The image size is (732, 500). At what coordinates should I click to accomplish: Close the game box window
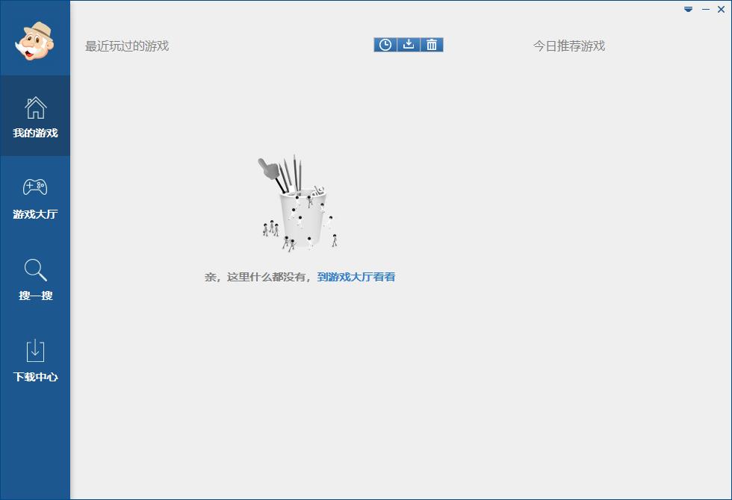(721, 9)
